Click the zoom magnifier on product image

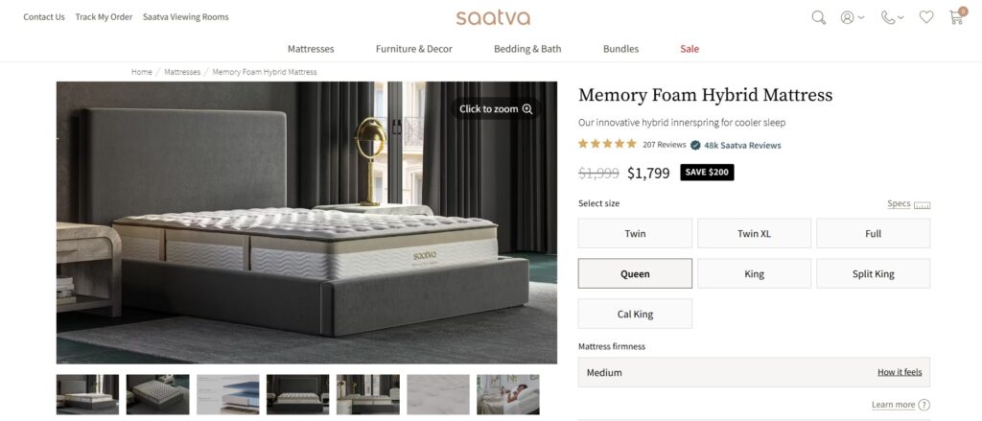(527, 109)
